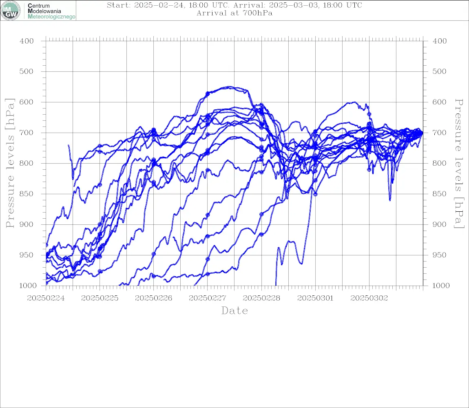Click the right axis 900 label

click(x=439, y=224)
